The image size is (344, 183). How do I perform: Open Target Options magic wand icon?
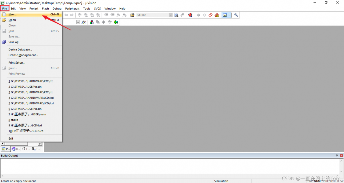[84, 22]
